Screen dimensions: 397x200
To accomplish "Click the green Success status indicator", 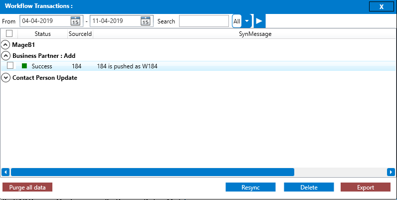I will pyautogui.click(x=24, y=66).
